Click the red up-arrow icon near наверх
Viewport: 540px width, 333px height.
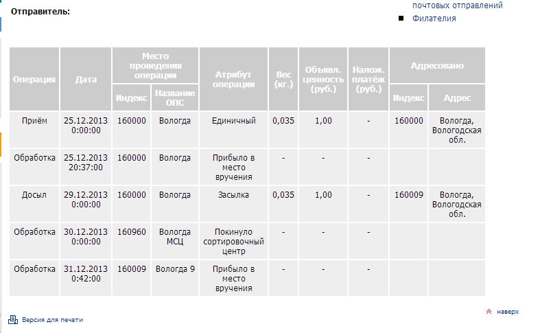489,312
